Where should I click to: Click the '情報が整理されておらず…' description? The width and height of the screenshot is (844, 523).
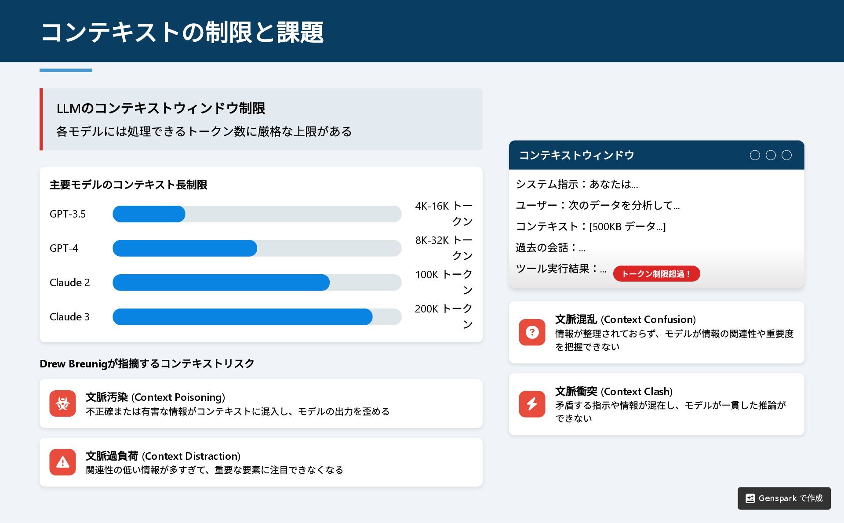pos(674,340)
